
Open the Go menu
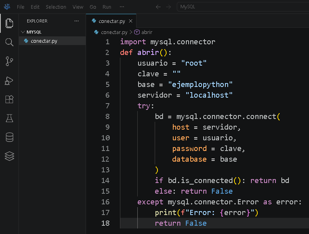click(x=93, y=7)
